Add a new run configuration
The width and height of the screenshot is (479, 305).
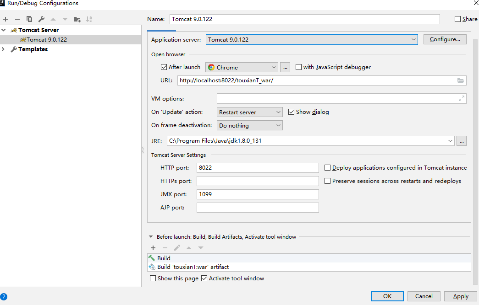6,19
